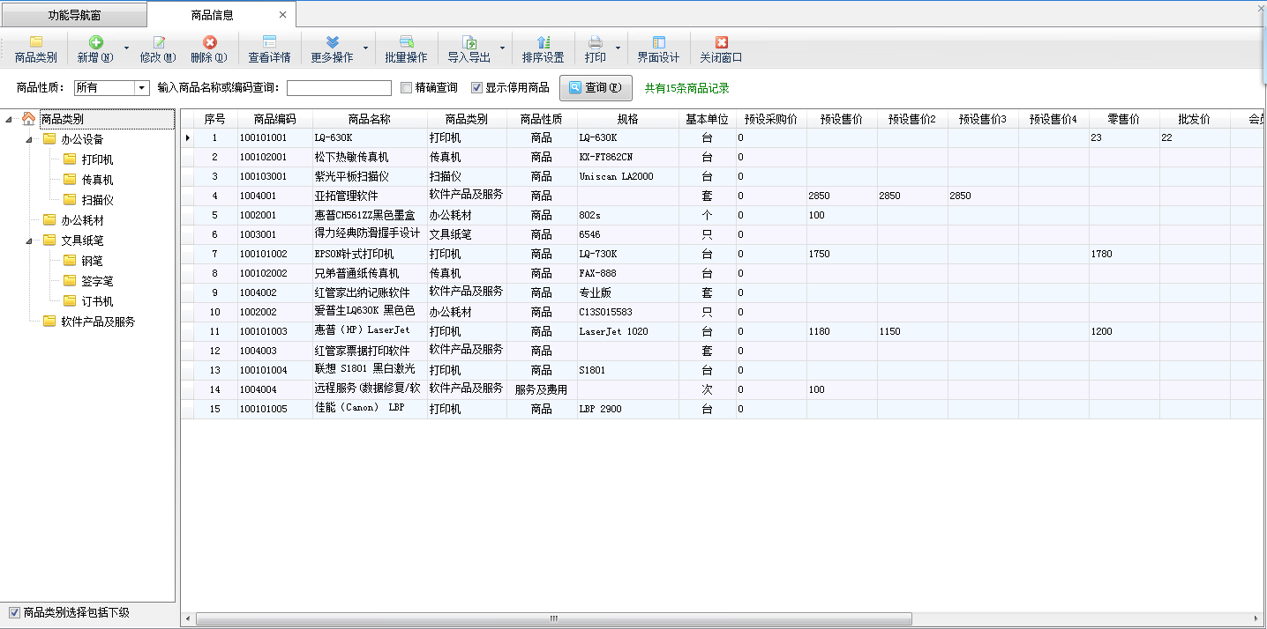The height and width of the screenshot is (629, 1267).
Task: Open 界面设计 interface design
Action: [x=658, y=42]
